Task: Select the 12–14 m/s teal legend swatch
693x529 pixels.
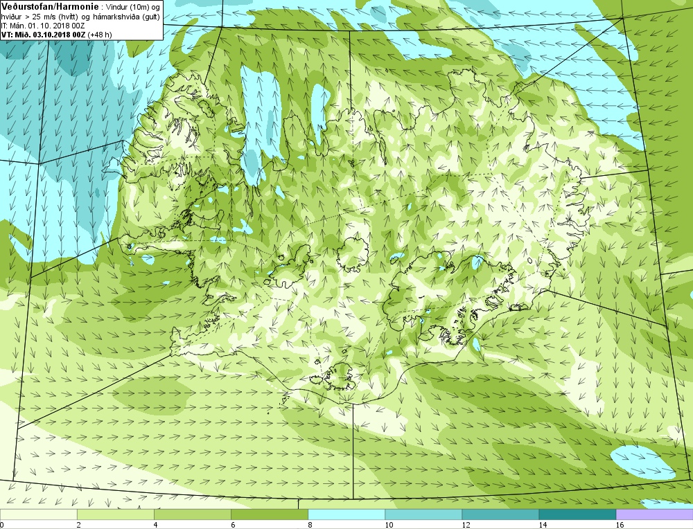Action: click(x=500, y=514)
